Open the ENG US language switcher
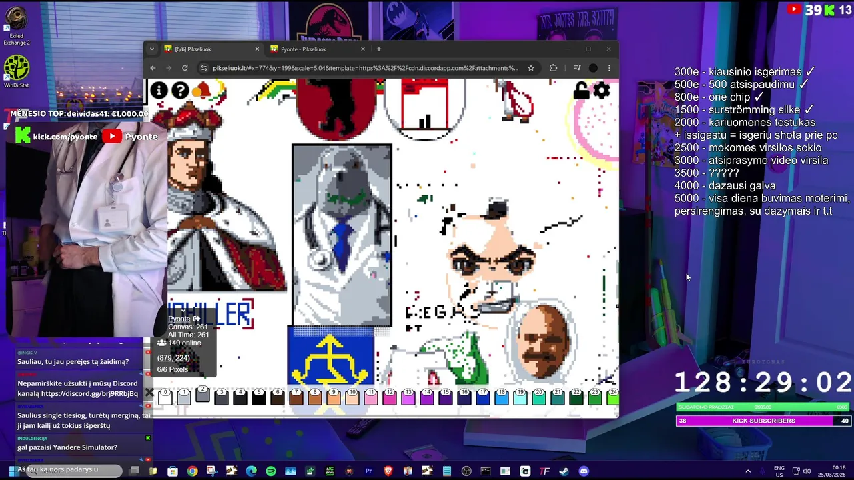854x480 pixels. [x=779, y=471]
